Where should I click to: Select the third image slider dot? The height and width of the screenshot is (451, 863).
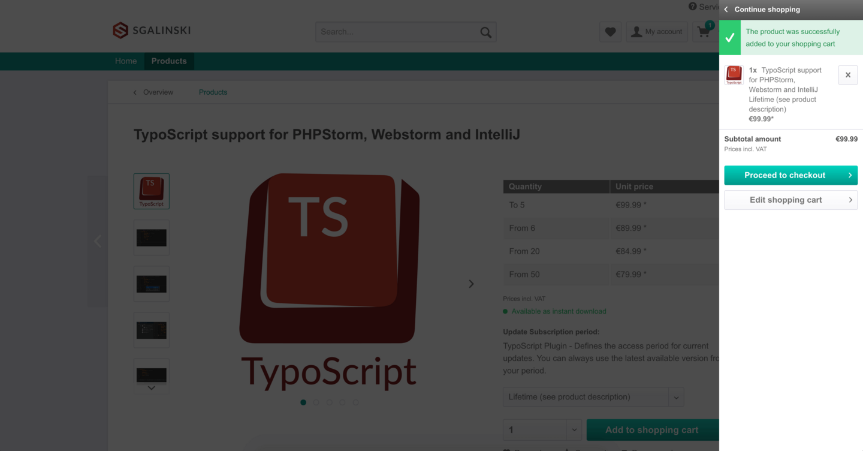point(330,402)
